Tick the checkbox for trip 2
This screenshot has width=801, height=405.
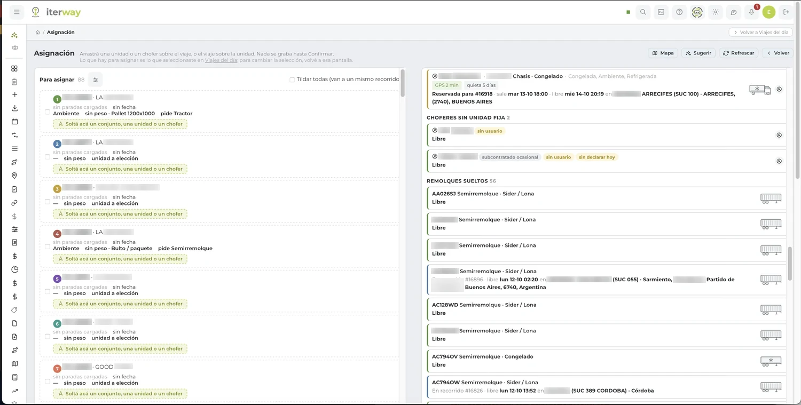48,157
